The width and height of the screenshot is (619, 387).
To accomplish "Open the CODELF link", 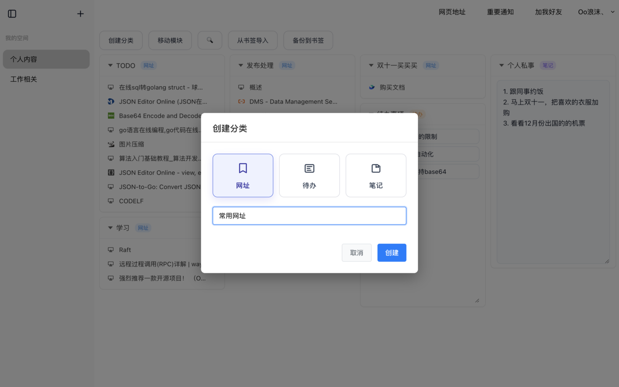I will click(131, 201).
